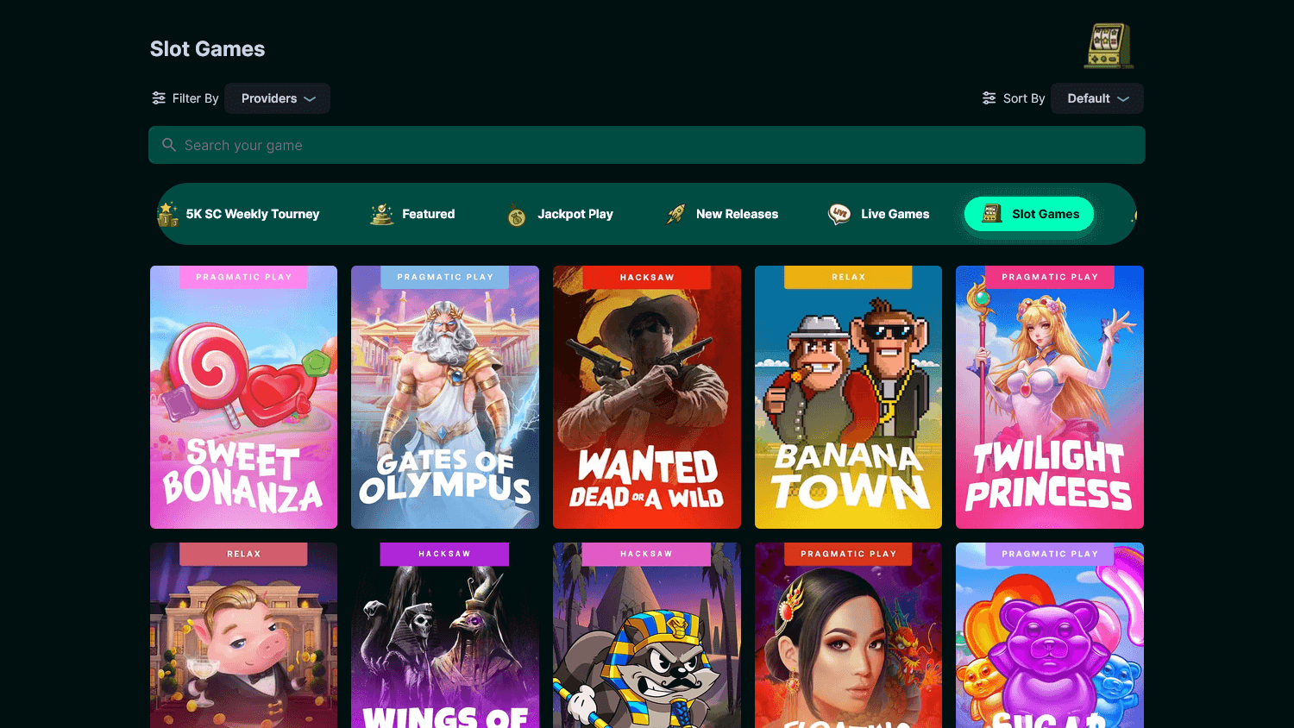Click the 5K SC Weekly Tourney trophy icon
The height and width of the screenshot is (728, 1294).
(x=168, y=214)
